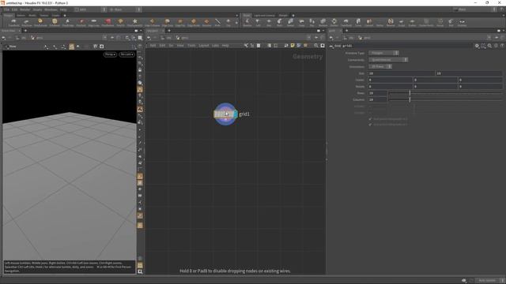The height and width of the screenshot is (284, 506).
Task: Select the PolyReduce shelf tool
Action: point(108,22)
